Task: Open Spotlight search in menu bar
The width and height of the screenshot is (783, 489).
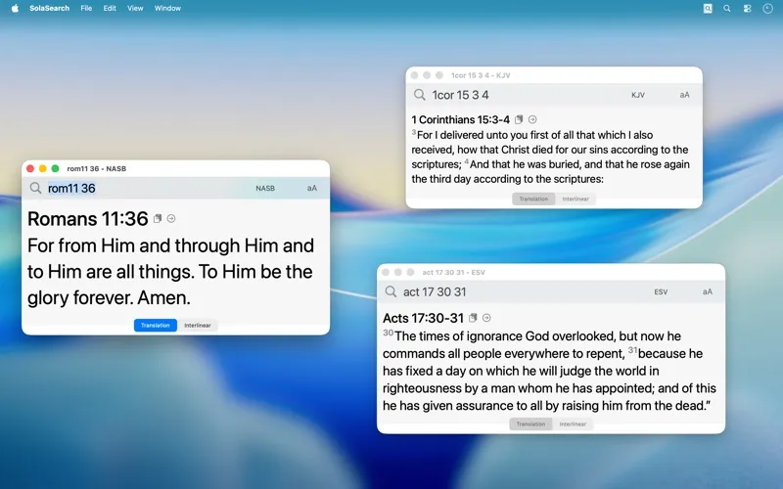Action: click(x=727, y=9)
